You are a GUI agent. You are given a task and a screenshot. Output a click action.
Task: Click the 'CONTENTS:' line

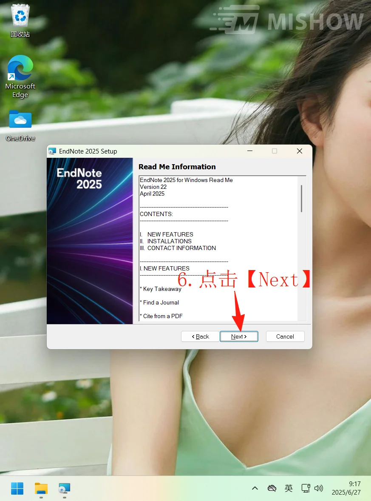pos(156,214)
